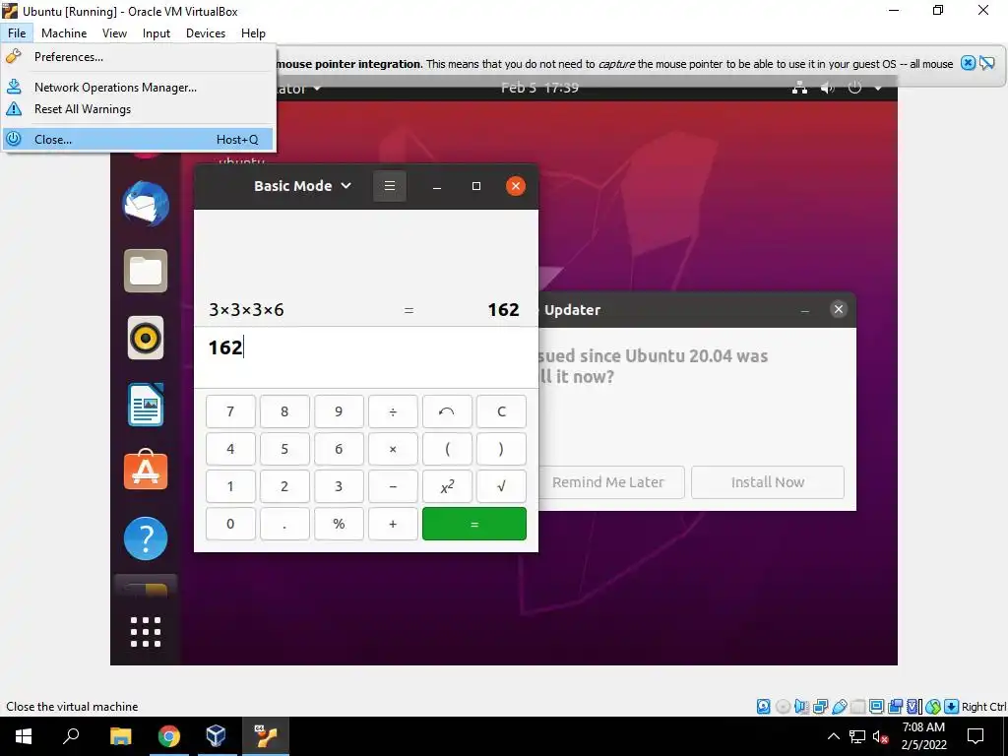Click the calculator 7 key
Image resolution: width=1008 pixels, height=756 pixels.
230,411
